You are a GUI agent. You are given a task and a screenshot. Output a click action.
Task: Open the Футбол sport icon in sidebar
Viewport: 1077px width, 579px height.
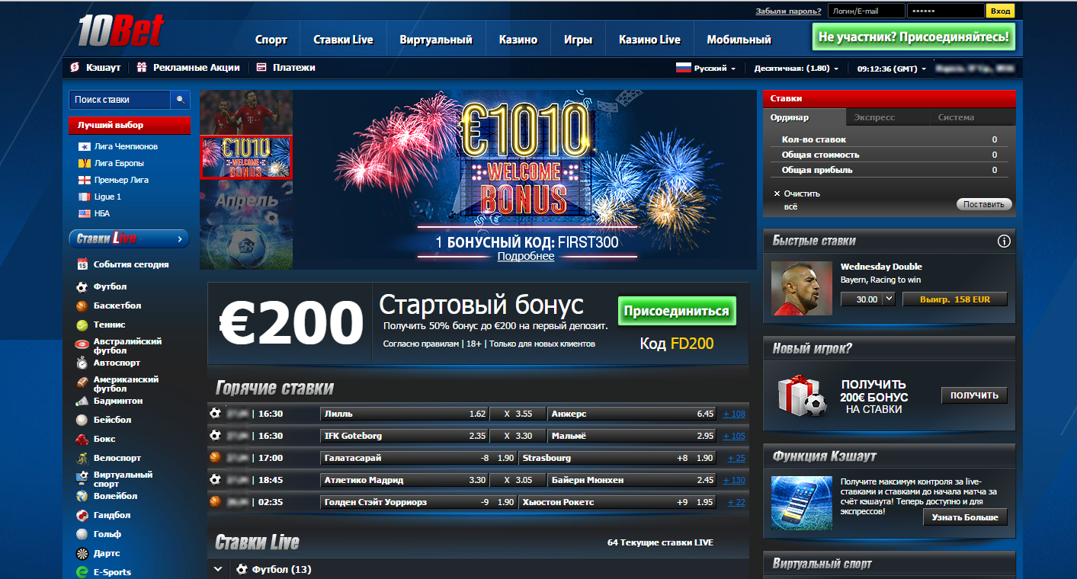[82, 287]
